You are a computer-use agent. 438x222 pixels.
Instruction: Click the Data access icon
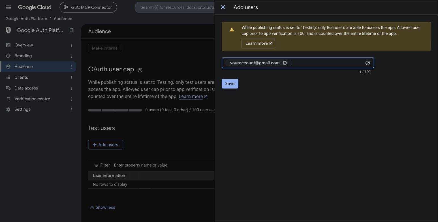pos(8,88)
